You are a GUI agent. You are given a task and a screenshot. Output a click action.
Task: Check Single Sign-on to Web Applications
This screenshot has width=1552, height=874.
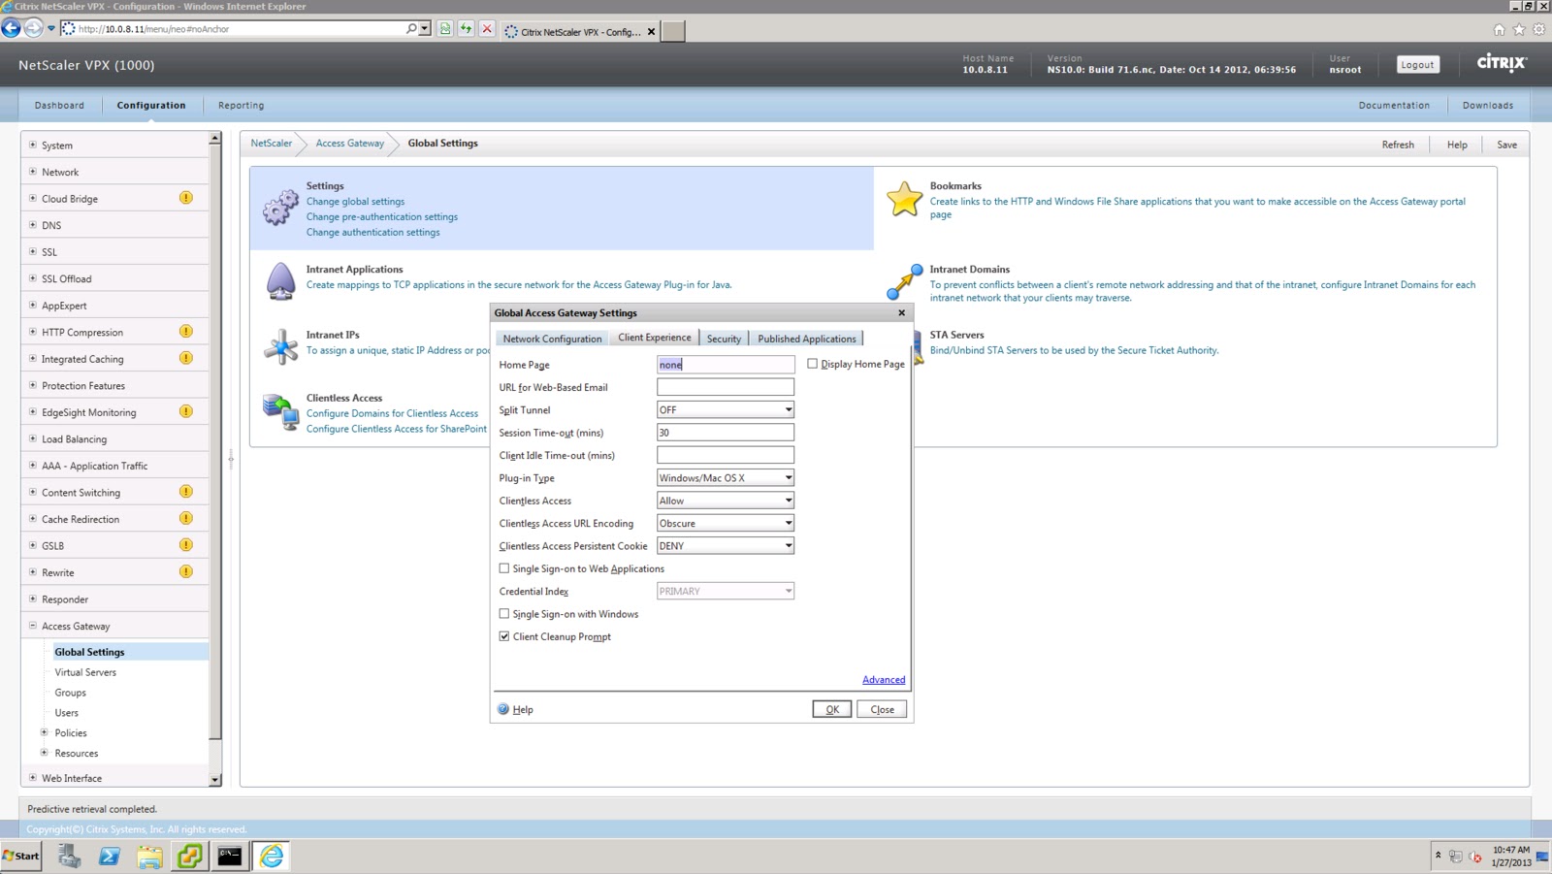pyautogui.click(x=504, y=568)
